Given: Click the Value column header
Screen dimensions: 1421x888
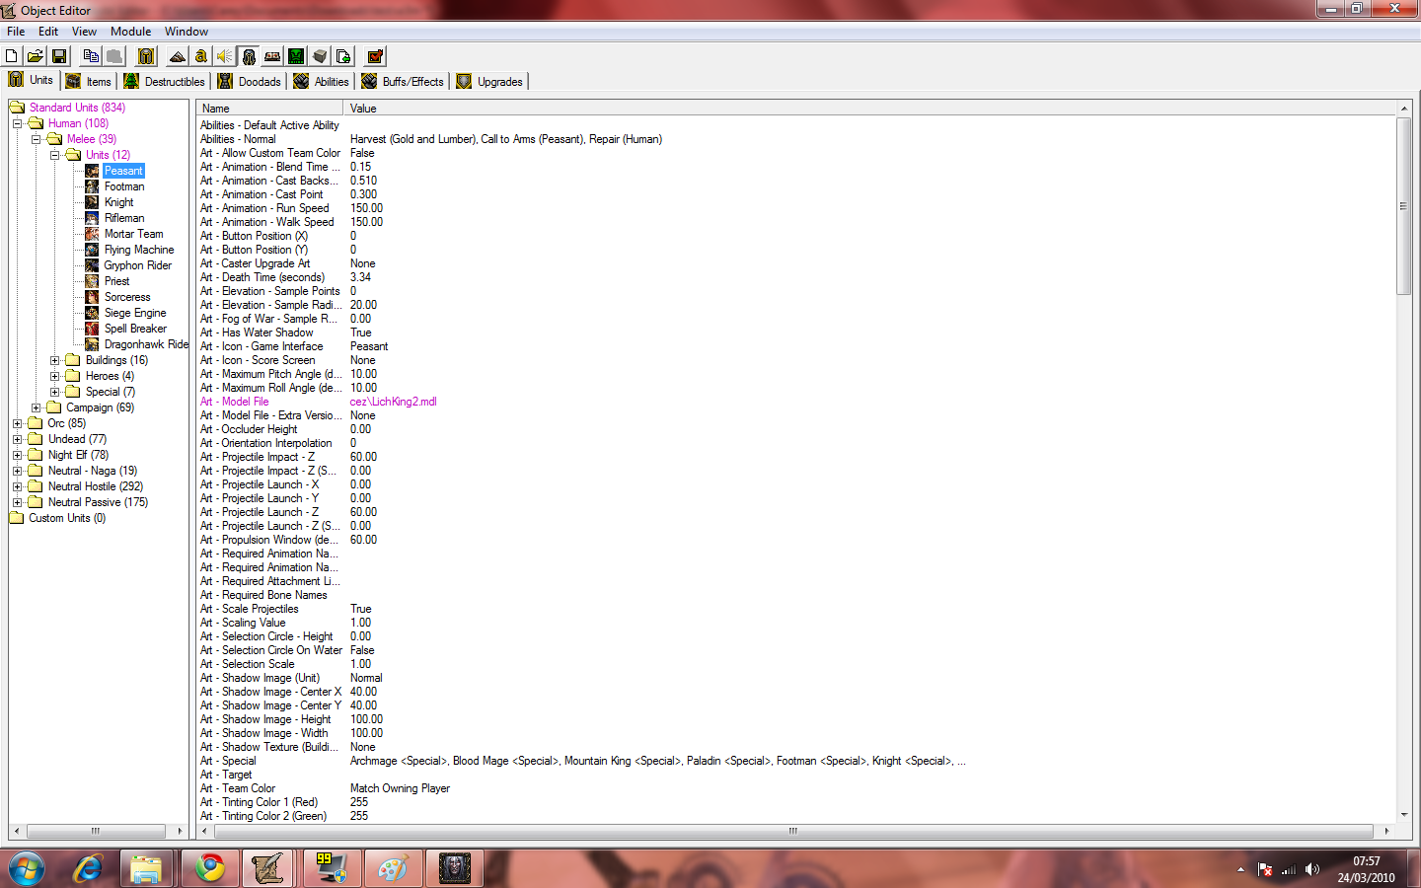Looking at the screenshot, I should point(869,109).
